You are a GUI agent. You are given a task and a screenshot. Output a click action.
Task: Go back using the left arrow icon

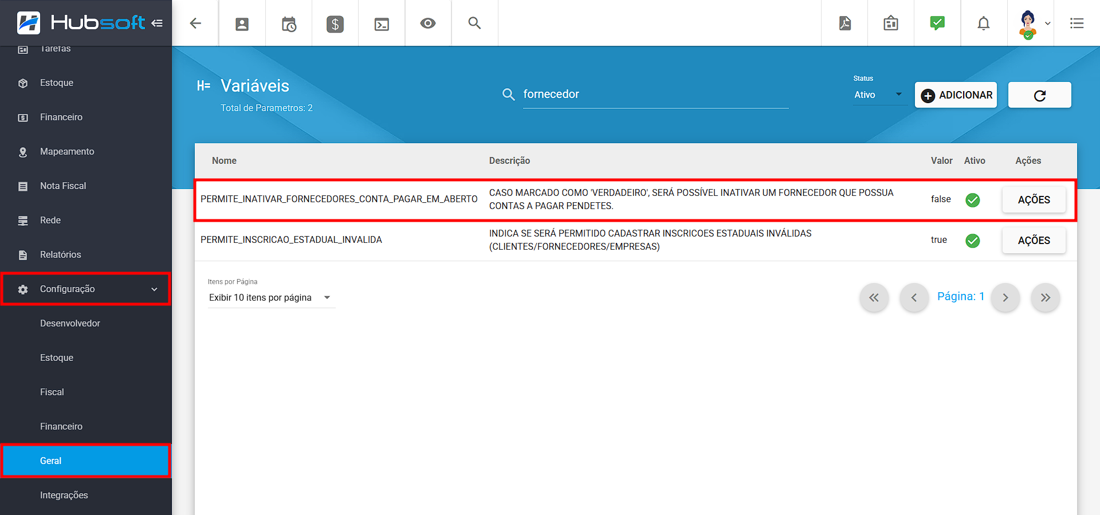tap(195, 23)
